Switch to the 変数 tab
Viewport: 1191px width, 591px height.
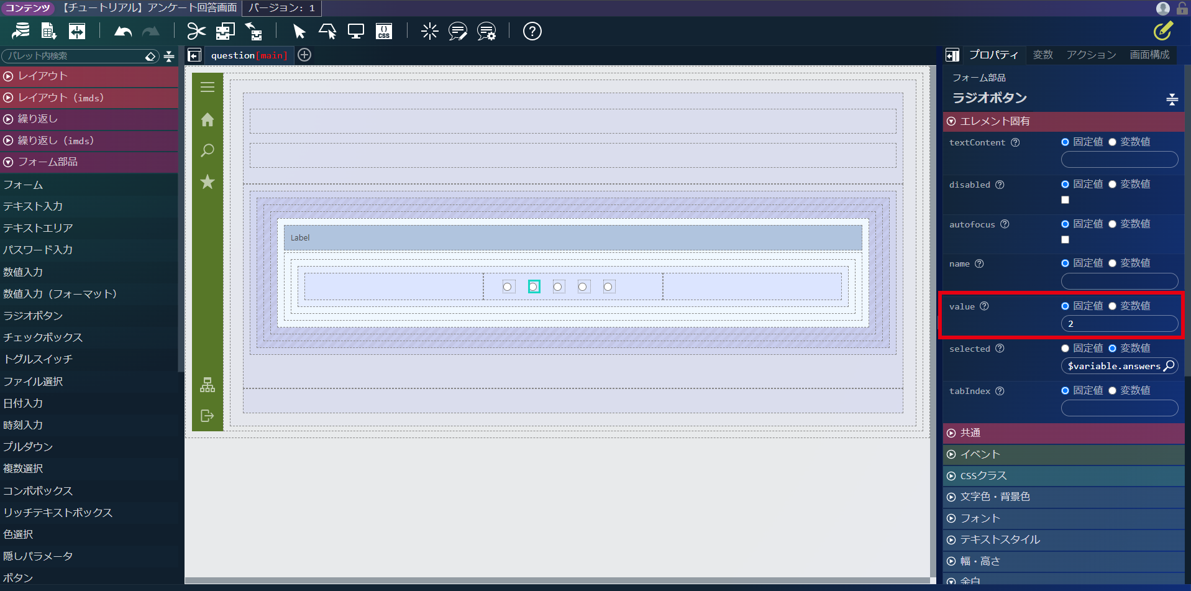coord(1043,55)
